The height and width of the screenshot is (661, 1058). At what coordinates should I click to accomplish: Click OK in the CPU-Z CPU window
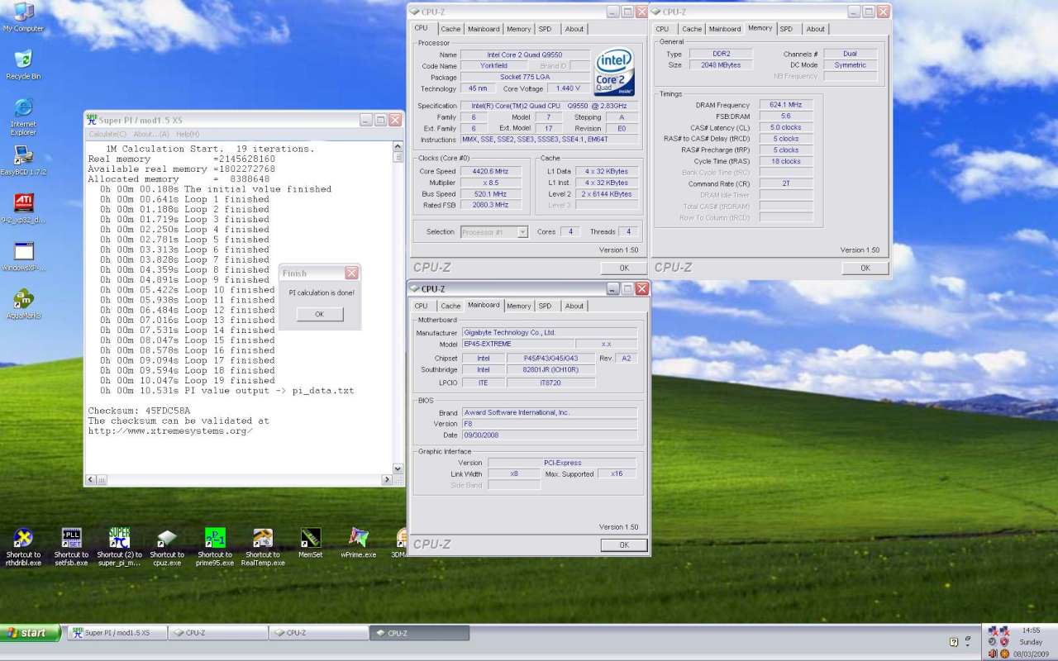point(624,268)
